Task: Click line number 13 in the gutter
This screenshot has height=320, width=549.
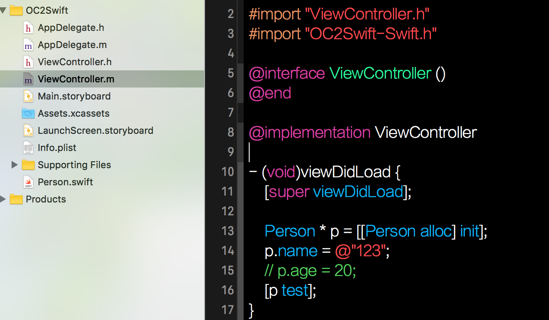Action: [x=227, y=231]
